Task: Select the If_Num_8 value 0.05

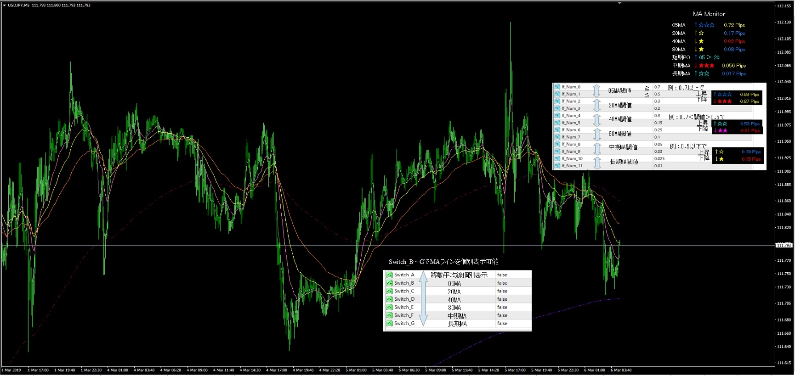Action: (x=659, y=144)
